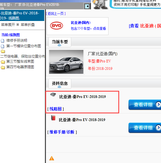
Task: Click the 年份:2018-2019 text
Action: click(x=100, y=68)
